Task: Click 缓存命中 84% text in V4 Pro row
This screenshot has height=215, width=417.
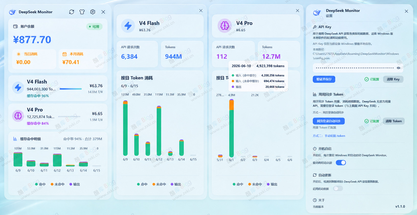Action: click(38, 123)
